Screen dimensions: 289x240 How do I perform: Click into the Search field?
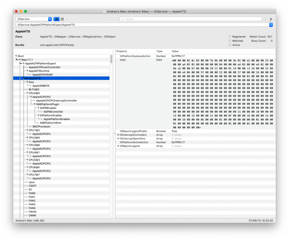pyautogui.click(x=190, y=19)
